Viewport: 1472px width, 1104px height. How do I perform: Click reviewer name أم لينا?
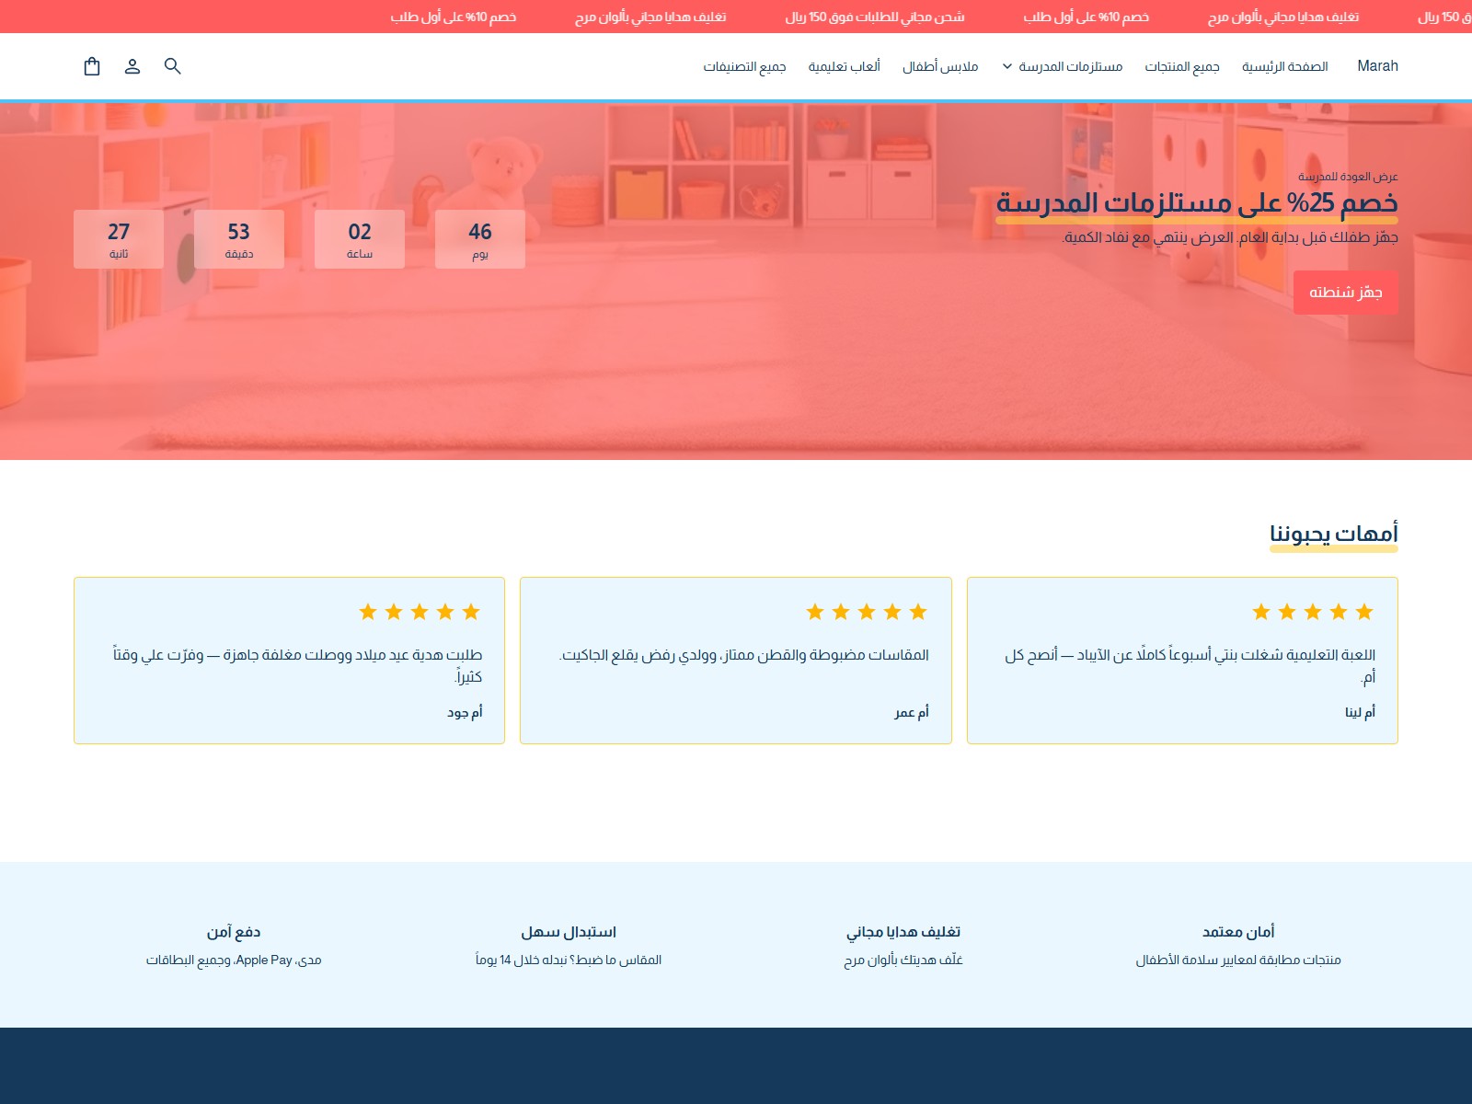pos(1361,712)
